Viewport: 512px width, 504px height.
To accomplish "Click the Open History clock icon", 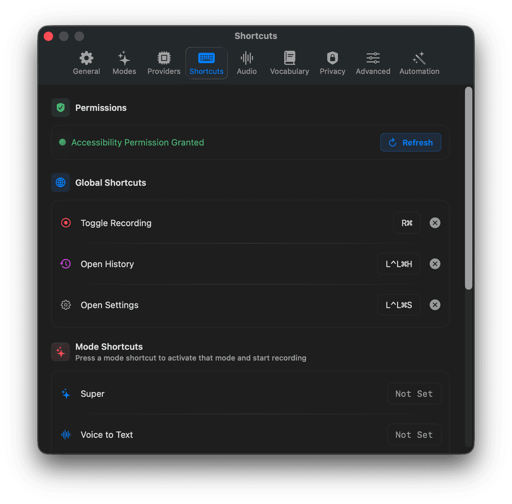I will click(x=65, y=264).
